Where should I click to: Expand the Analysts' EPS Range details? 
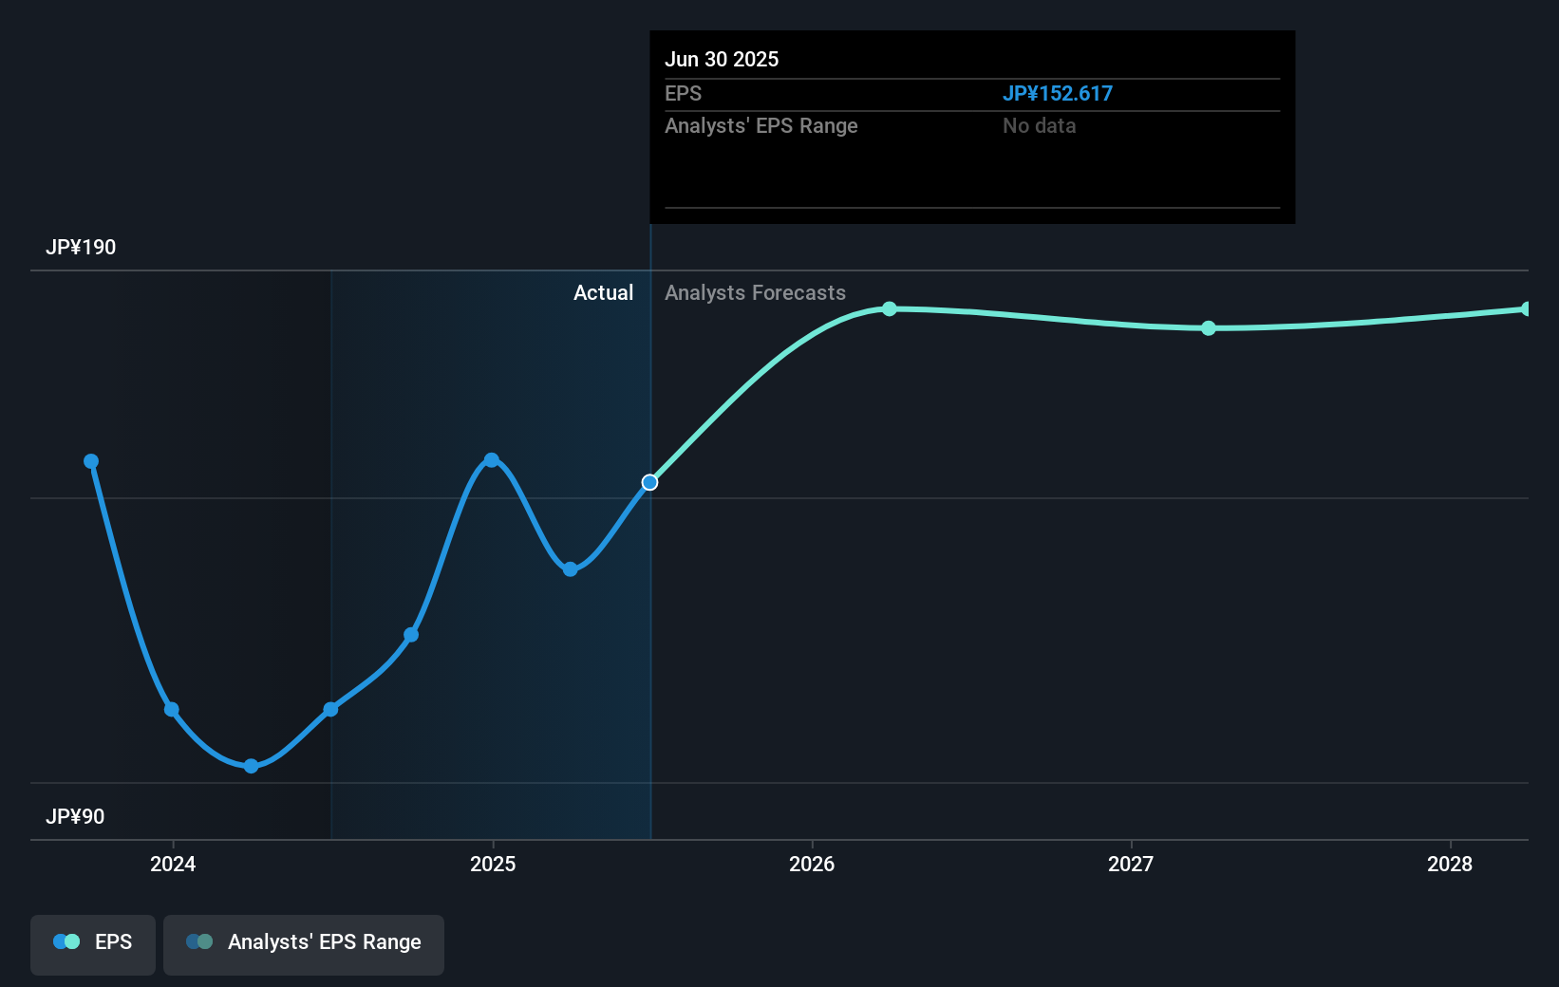[761, 125]
